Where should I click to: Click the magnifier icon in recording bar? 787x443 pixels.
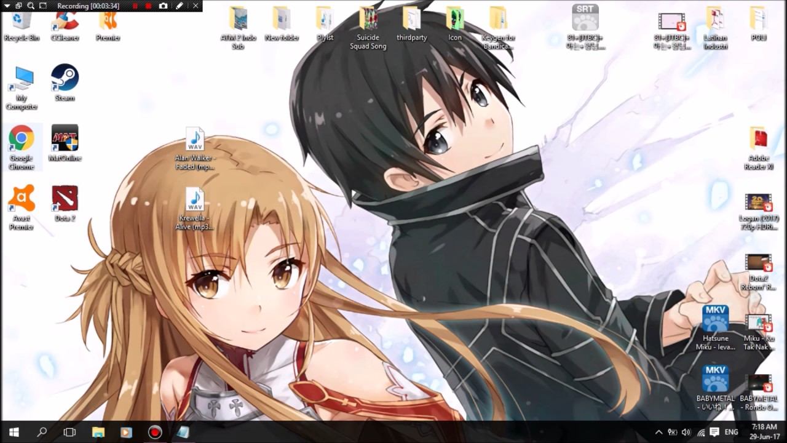pos(30,6)
